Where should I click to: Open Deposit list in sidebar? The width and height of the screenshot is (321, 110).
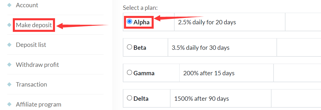point(31,45)
